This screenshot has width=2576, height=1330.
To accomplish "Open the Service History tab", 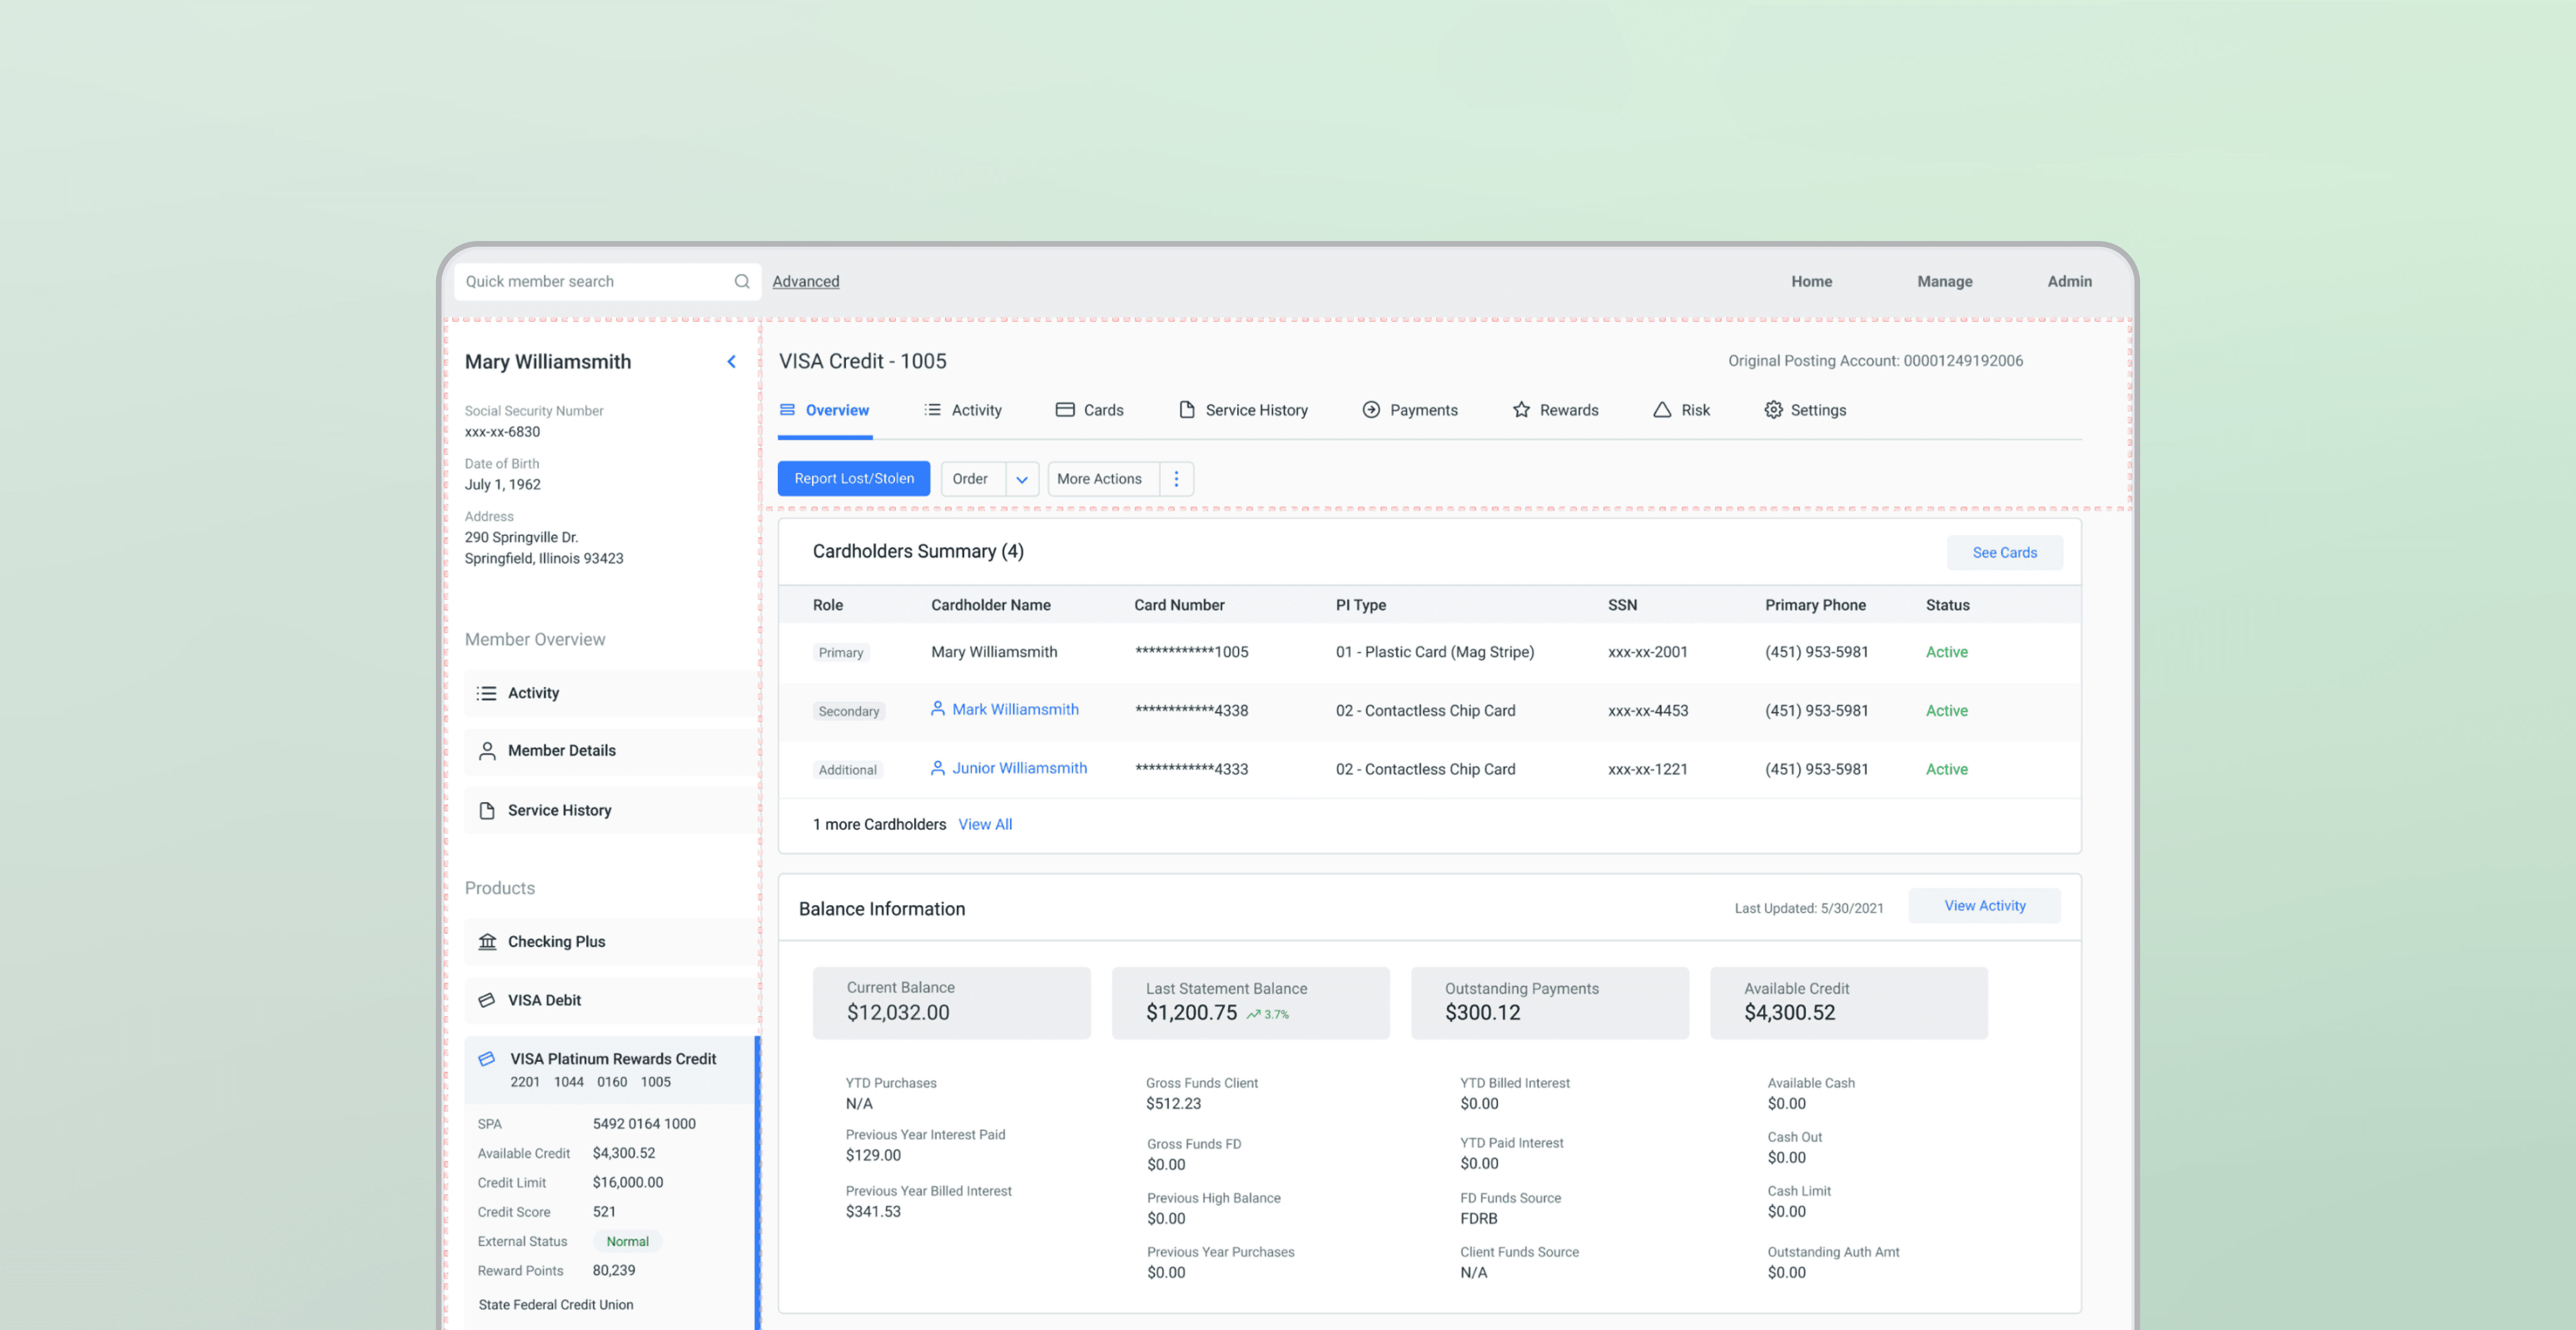I will tap(1243, 410).
